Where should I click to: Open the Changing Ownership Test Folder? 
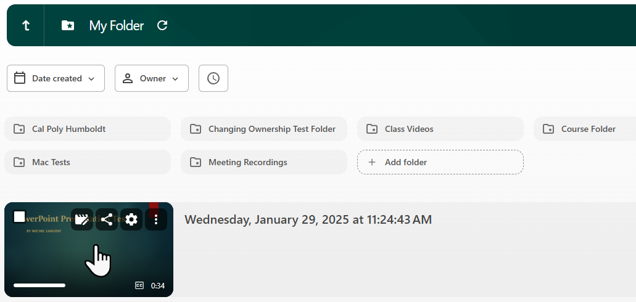coord(264,129)
